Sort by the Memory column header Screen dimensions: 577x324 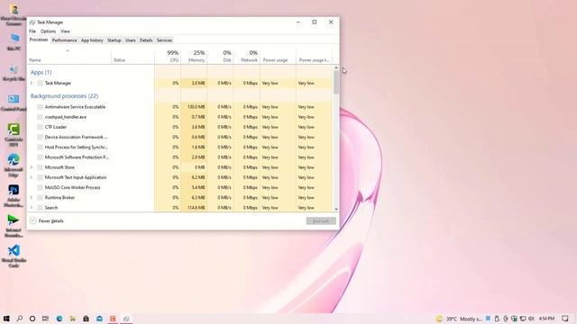click(194, 57)
